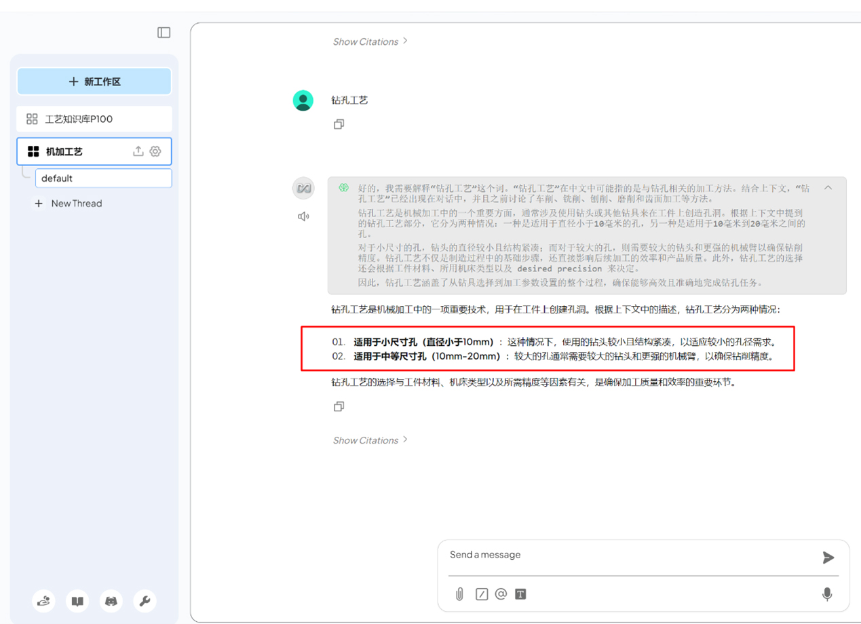Open slash commands menu icon
861x624 pixels.
tap(482, 594)
